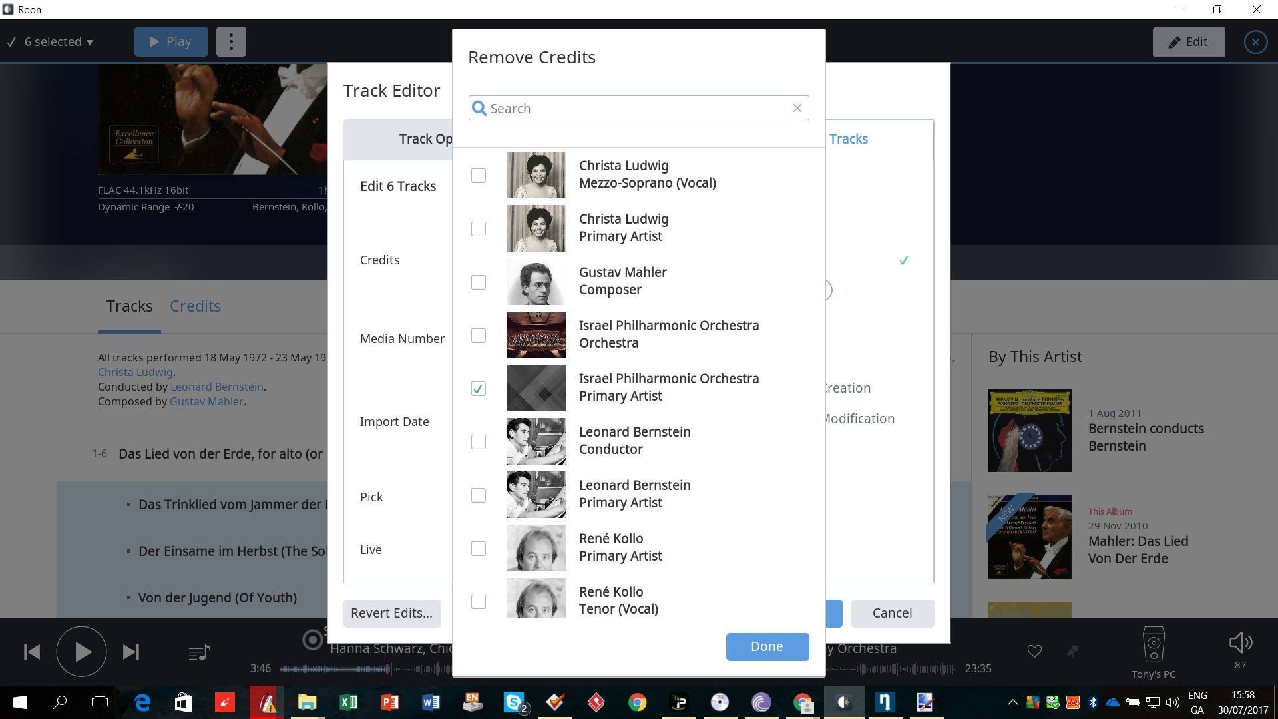Check Leonard Bernstein Conductor checkbox

tap(478, 442)
